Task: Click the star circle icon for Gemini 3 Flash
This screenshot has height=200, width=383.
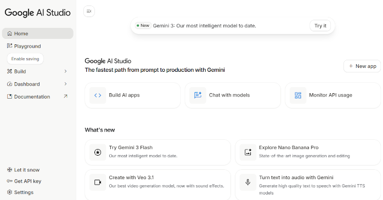Action: pos(98,152)
